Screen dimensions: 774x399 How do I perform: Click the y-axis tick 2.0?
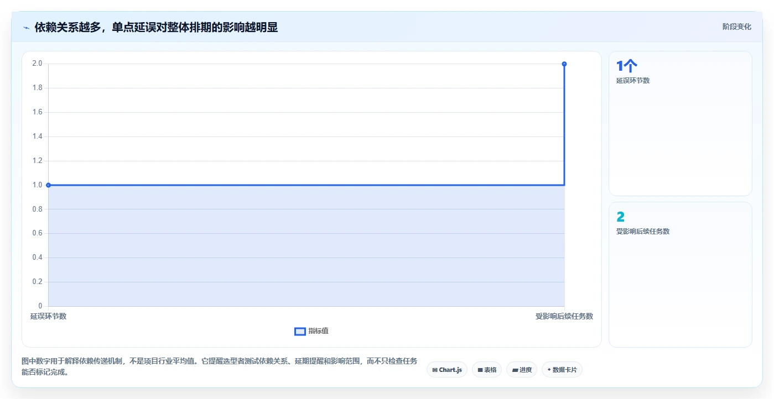[37, 64]
